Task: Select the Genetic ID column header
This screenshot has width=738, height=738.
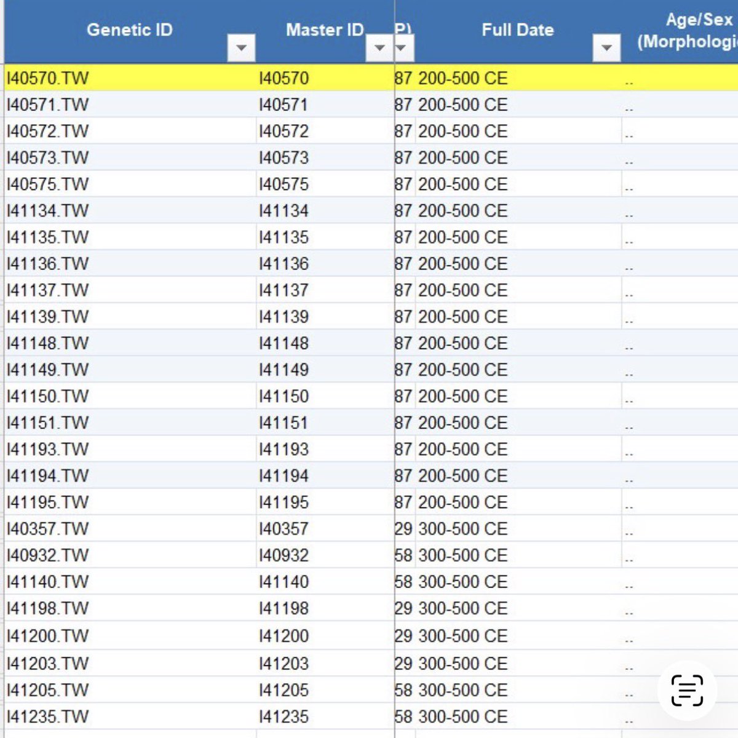Action: point(130,30)
